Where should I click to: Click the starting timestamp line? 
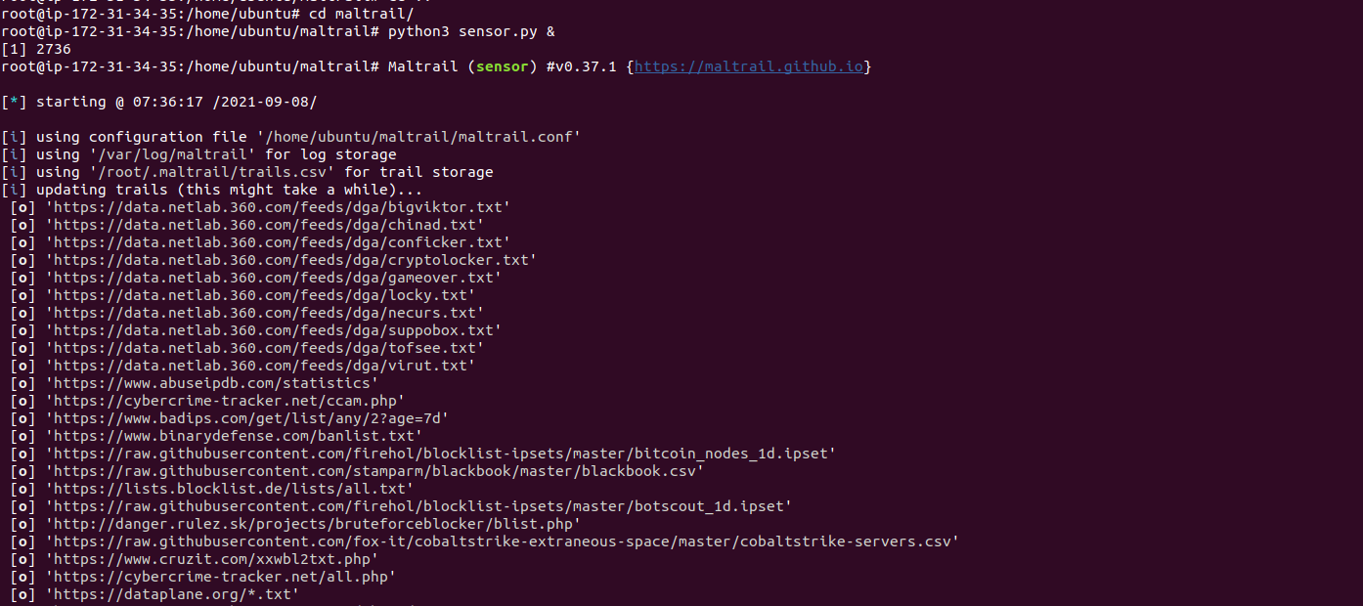click(159, 102)
